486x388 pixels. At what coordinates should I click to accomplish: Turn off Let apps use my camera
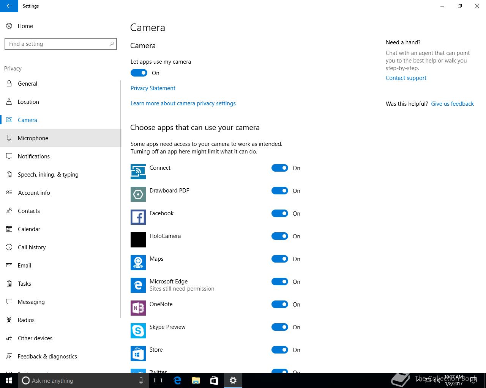[139, 73]
